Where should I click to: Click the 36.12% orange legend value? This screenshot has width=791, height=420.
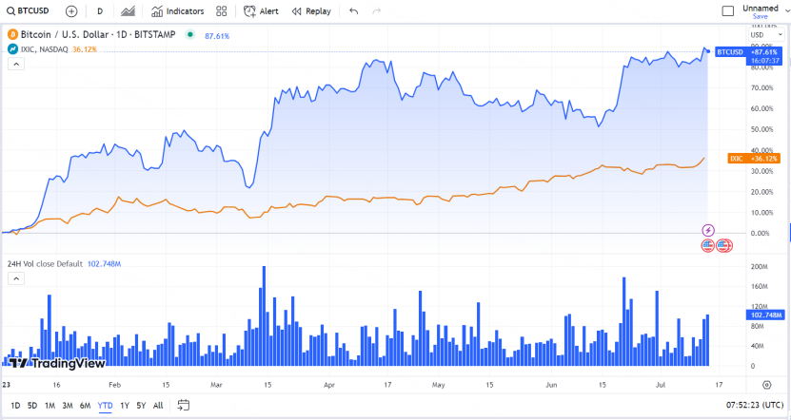[x=85, y=49]
